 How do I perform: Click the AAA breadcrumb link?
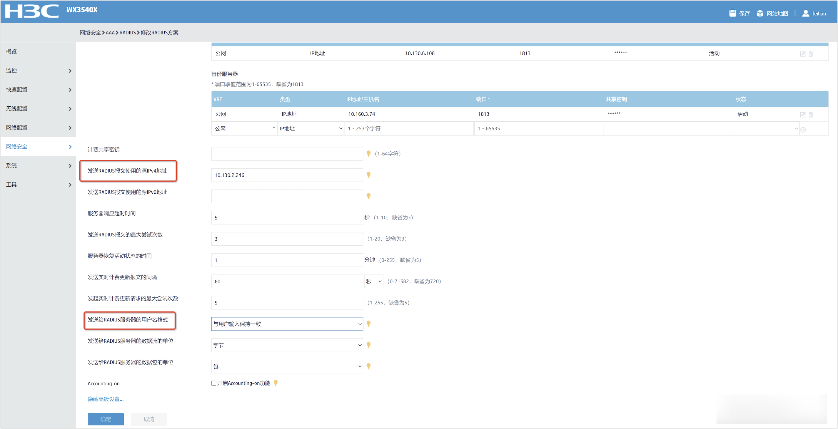tap(110, 33)
